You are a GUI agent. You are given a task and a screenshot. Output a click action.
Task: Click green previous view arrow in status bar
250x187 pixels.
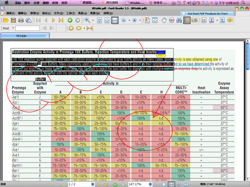pos(115,185)
